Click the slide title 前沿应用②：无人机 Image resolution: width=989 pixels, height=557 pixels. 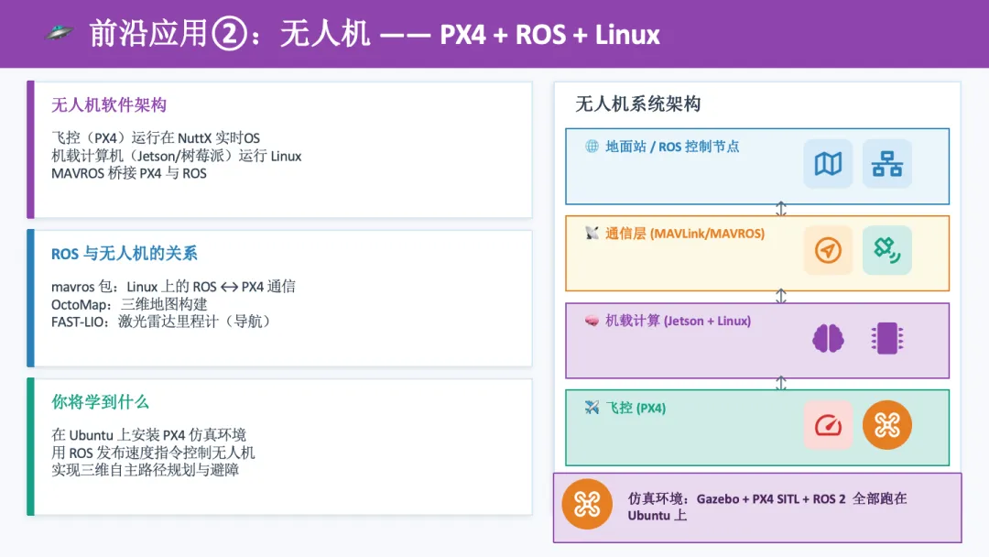click(229, 34)
